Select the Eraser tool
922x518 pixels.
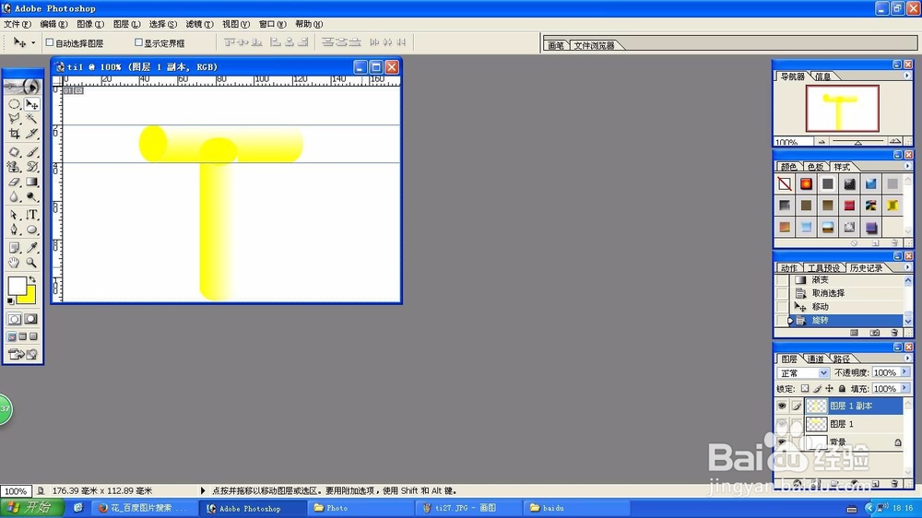click(14, 182)
